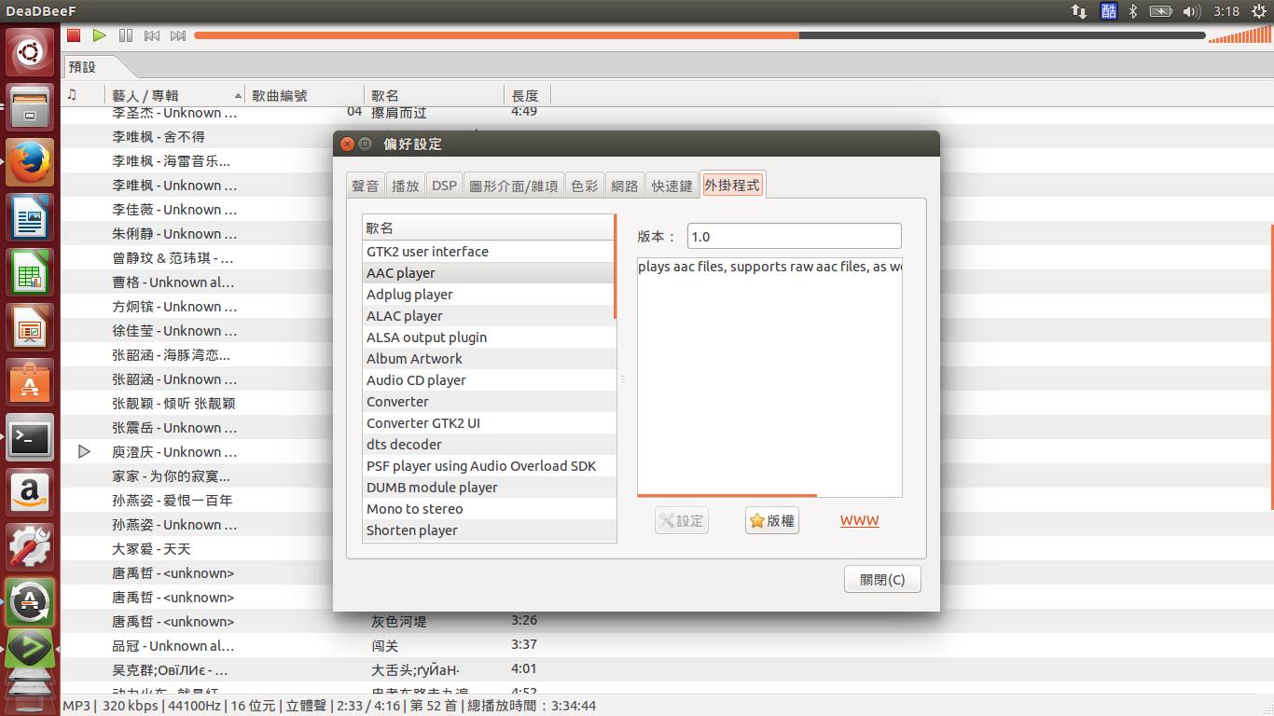
Task: Click the 版本 field showing 1.0
Action: click(794, 237)
